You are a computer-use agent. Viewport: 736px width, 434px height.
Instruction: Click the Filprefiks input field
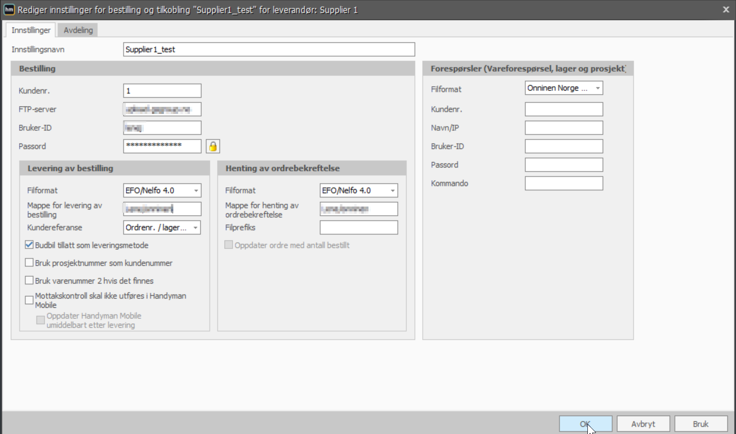(359, 227)
